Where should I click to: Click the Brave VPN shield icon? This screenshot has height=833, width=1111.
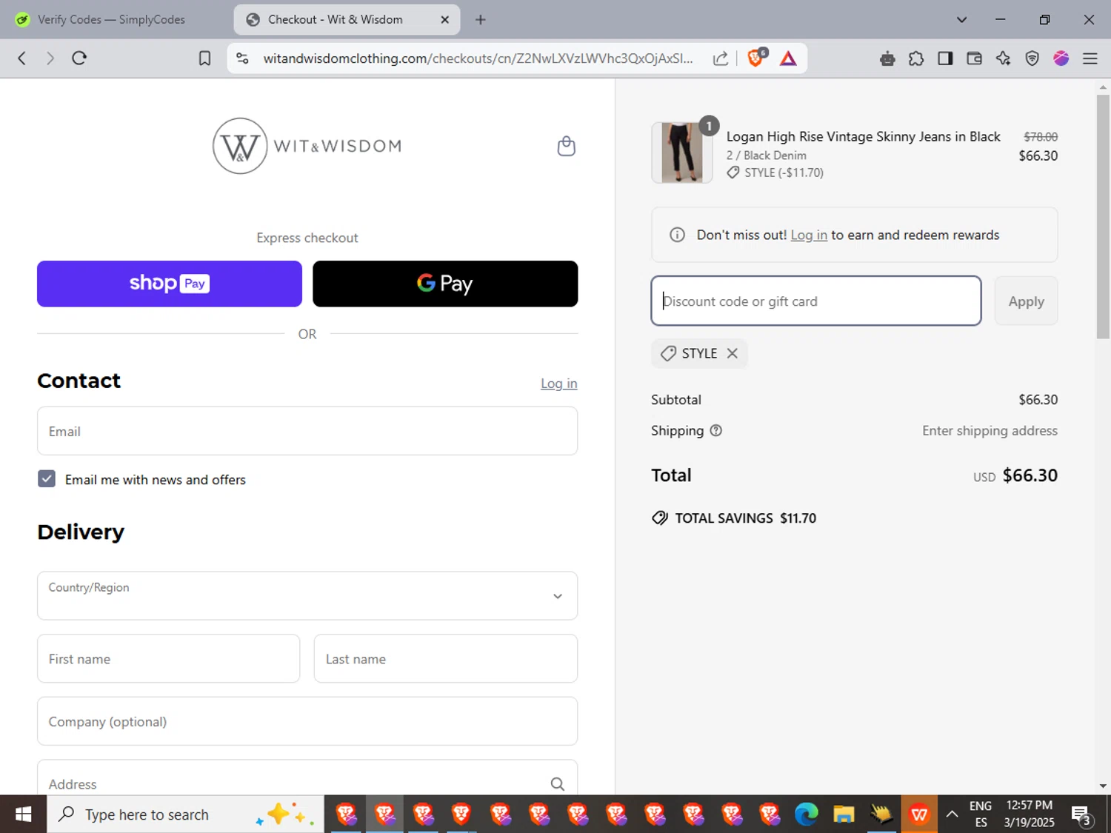pyautogui.click(x=1032, y=58)
